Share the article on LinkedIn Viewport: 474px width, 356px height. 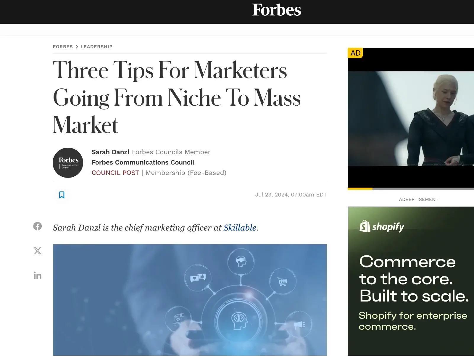pyautogui.click(x=38, y=276)
